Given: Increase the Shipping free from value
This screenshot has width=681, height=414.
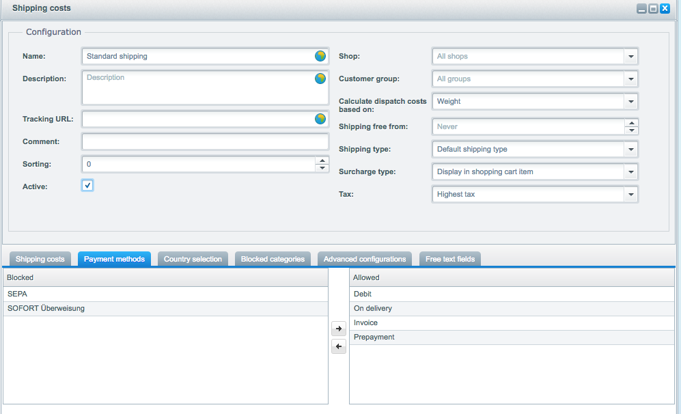Looking at the screenshot, I should tap(631, 123).
